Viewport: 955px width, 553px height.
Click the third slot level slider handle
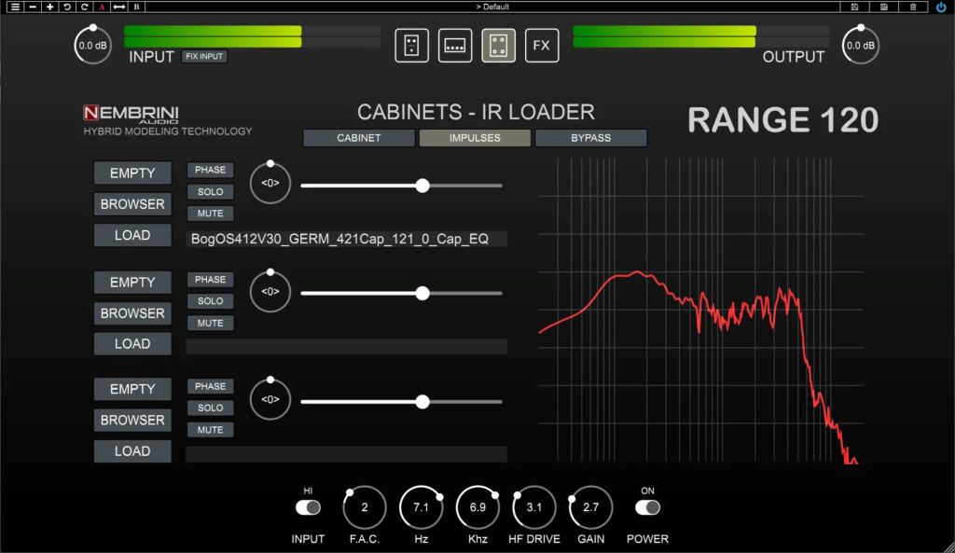(422, 402)
